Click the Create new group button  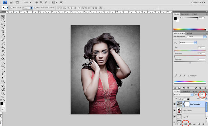(x=194, y=124)
